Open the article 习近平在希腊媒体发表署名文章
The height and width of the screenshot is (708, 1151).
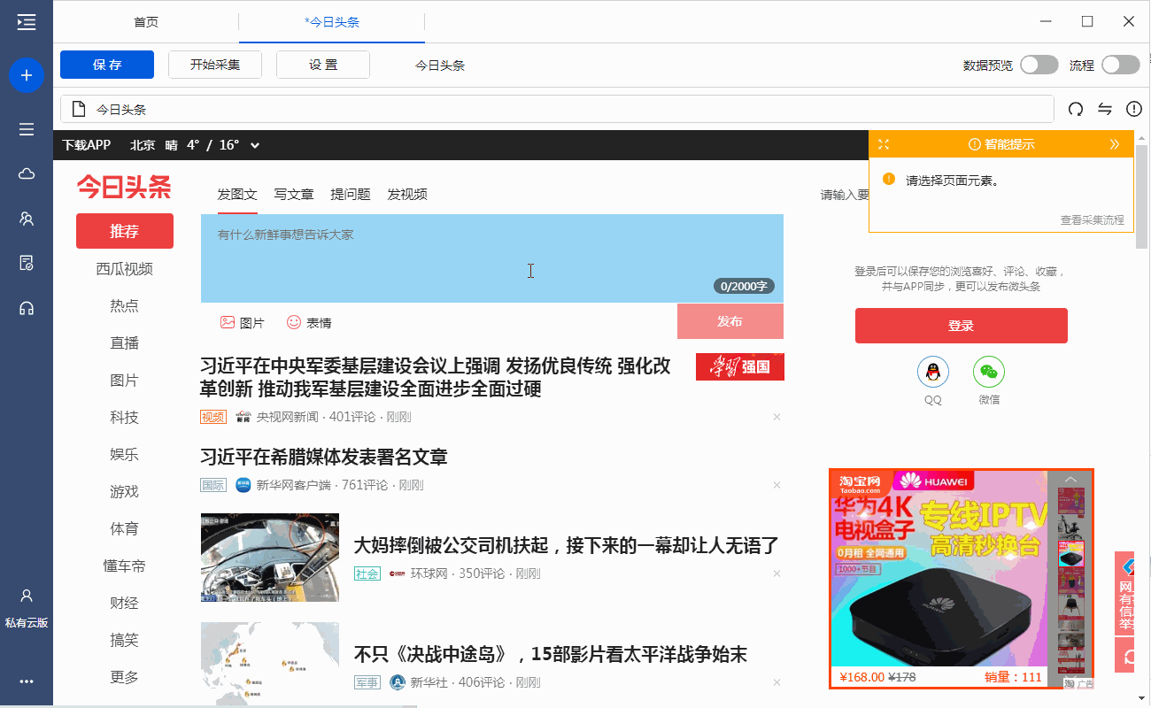pos(324,457)
